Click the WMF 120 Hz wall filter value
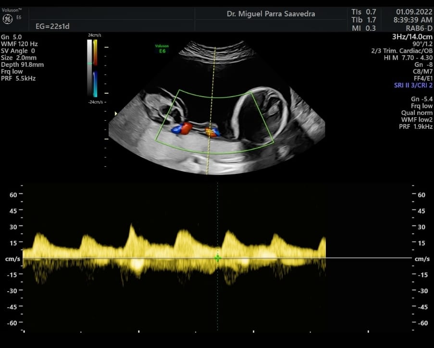 coord(19,44)
